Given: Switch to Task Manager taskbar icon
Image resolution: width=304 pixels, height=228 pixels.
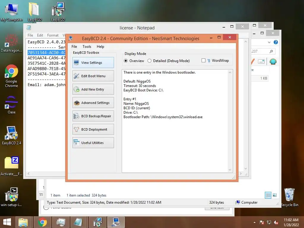Looking at the screenshot, I should pos(61,222).
